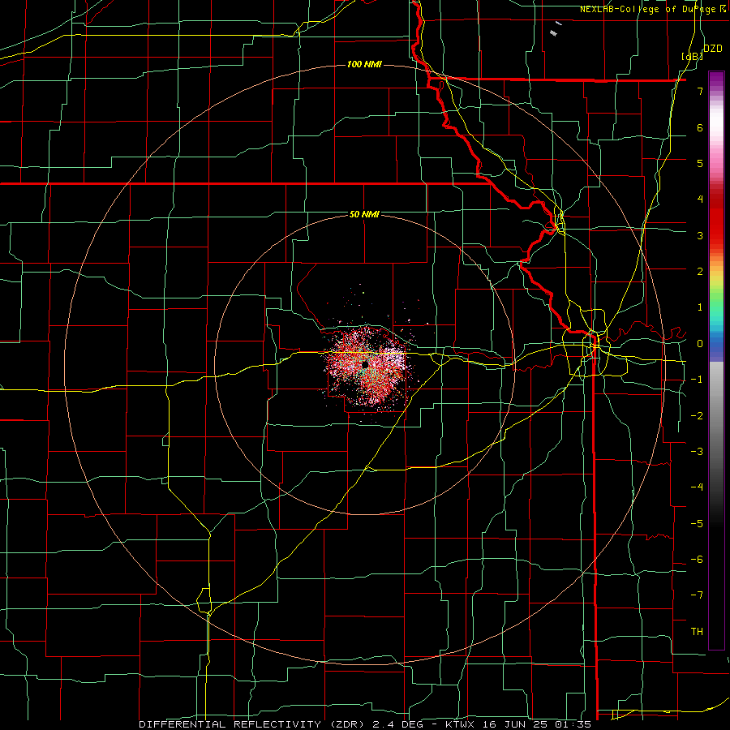Click the -3 value on ZDR scale
730x730 pixels.
coord(697,452)
